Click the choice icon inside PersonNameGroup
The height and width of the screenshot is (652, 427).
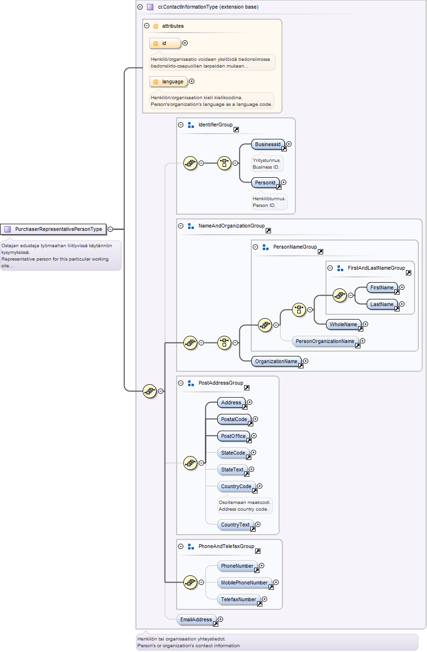coord(299,309)
